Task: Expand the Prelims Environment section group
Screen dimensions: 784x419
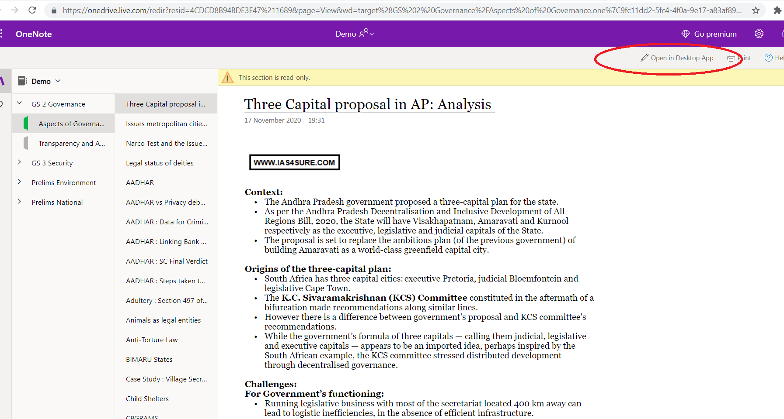Action: 19,182
